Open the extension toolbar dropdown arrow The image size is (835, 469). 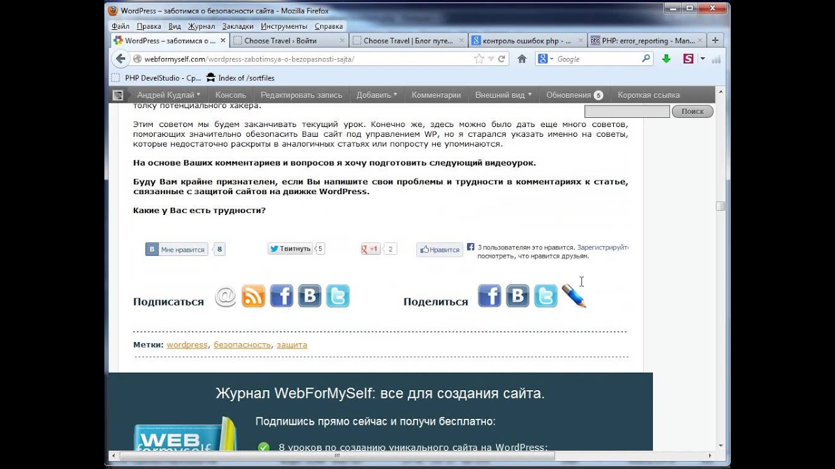703,59
